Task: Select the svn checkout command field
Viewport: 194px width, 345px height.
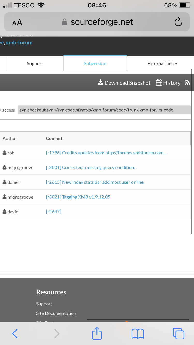Action: (x=104, y=110)
